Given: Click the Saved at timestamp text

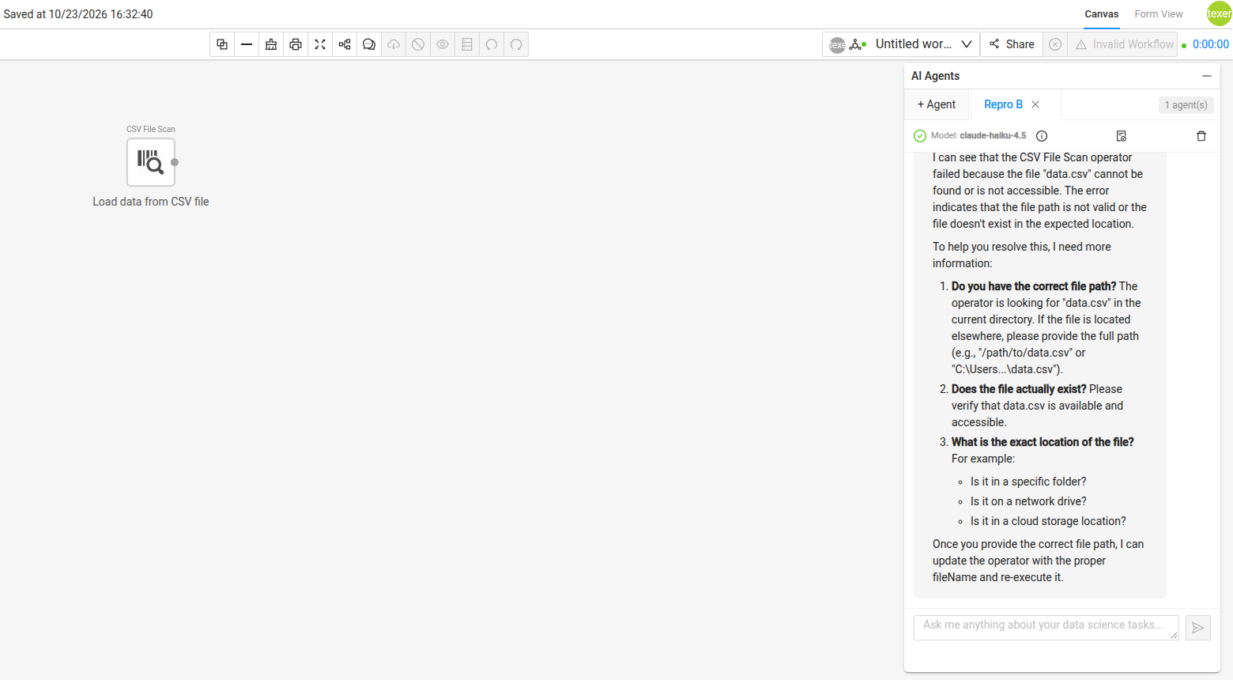Looking at the screenshot, I should click(x=78, y=14).
